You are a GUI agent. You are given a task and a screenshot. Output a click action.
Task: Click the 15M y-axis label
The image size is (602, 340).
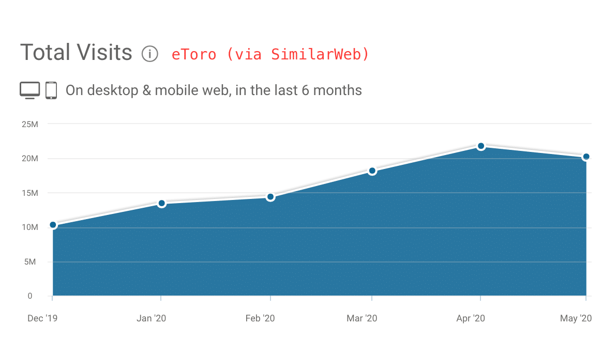pos(29,193)
